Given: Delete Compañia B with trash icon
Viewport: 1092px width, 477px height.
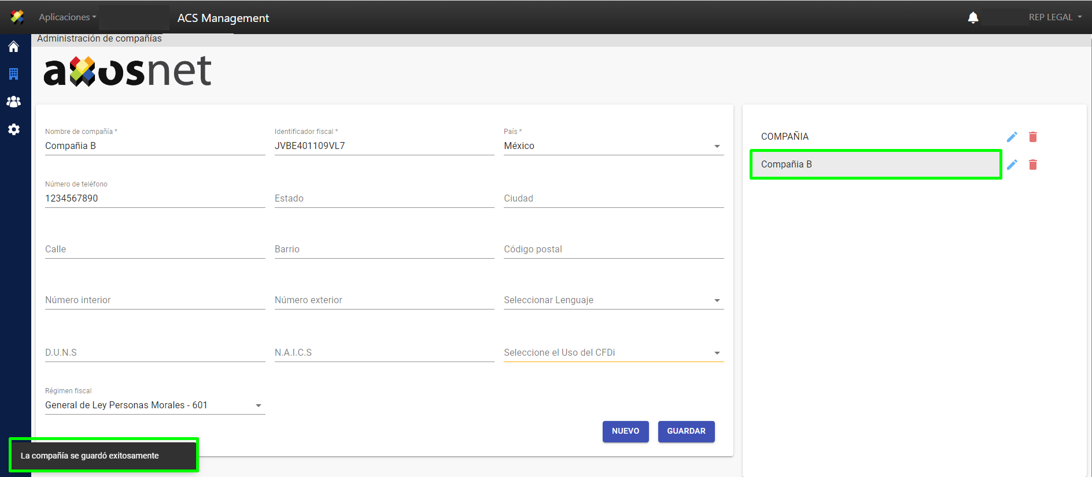Looking at the screenshot, I should pos(1032,165).
